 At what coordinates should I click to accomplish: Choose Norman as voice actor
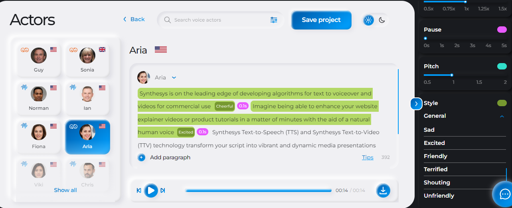point(39,98)
